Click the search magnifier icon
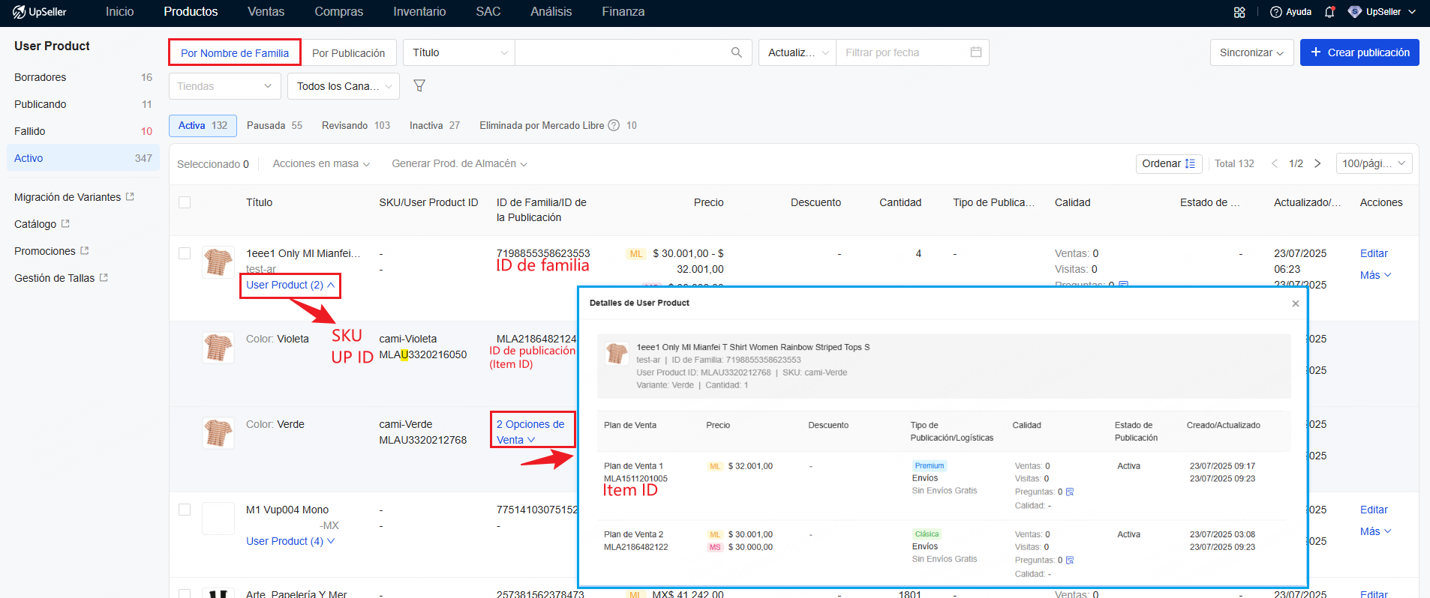Image resolution: width=1430 pixels, height=598 pixels. pos(736,52)
